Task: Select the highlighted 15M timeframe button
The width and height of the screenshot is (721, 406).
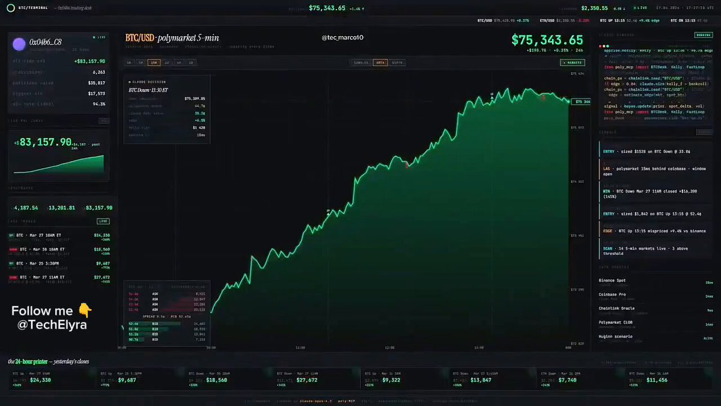Action: tap(154, 62)
